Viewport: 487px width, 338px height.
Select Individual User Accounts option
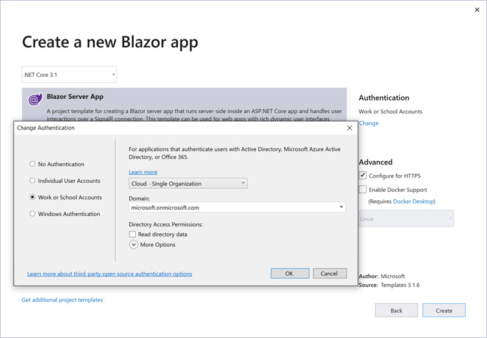click(32, 181)
